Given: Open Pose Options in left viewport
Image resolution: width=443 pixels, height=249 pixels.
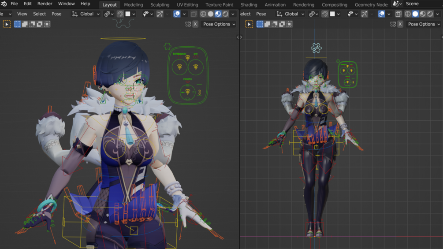Looking at the screenshot, I should pos(219,24).
